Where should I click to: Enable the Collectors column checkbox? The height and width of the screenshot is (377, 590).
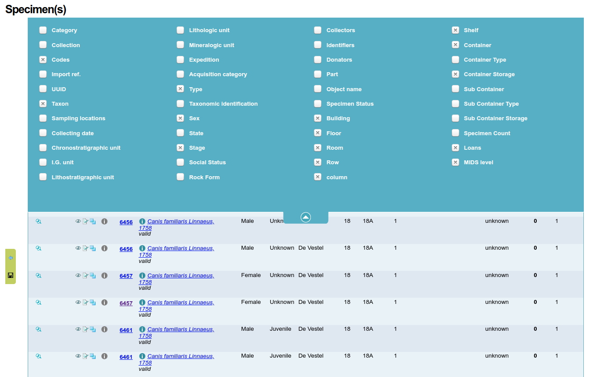pos(317,30)
